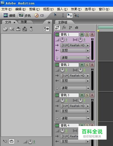Open 视图(V) menu
Image resolution: width=113 pixels, height=146 pixels.
(48, 9)
